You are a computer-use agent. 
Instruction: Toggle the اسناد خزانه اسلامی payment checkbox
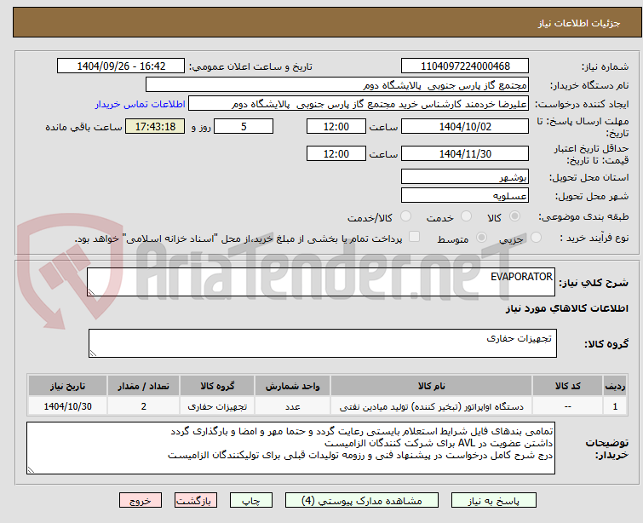coord(415,237)
